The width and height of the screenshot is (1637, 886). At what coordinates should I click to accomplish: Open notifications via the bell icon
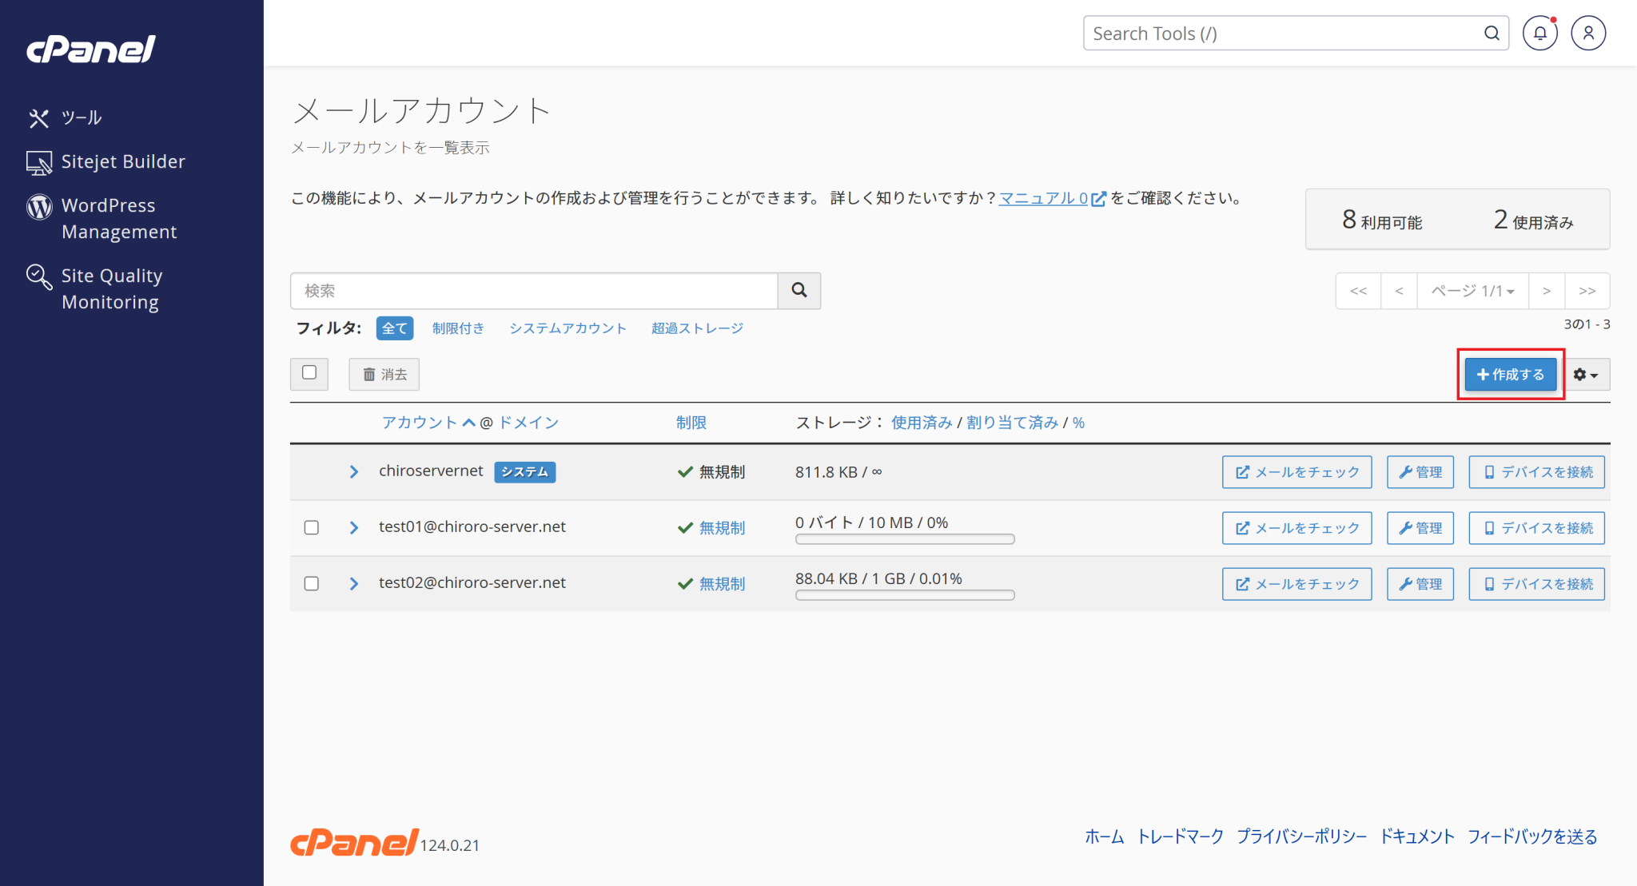click(1539, 33)
